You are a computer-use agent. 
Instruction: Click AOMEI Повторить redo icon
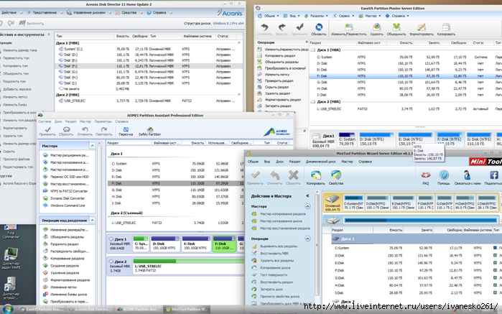(104, 129)
